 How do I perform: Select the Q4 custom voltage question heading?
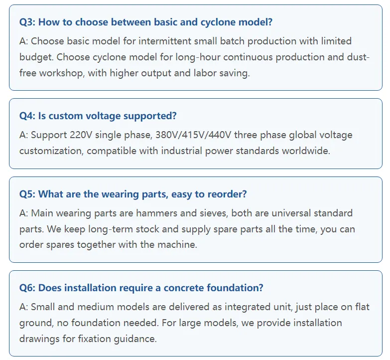(x=98, y=116)
